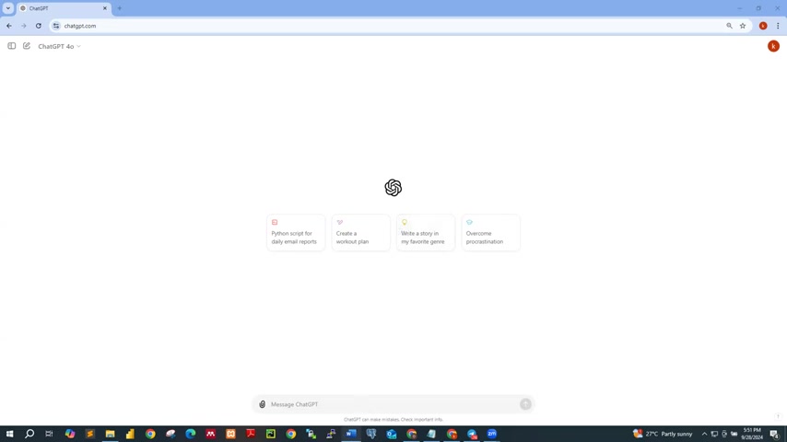Open Telegram from the taskbar
This screenshot has width=787, height=442.
472,434
